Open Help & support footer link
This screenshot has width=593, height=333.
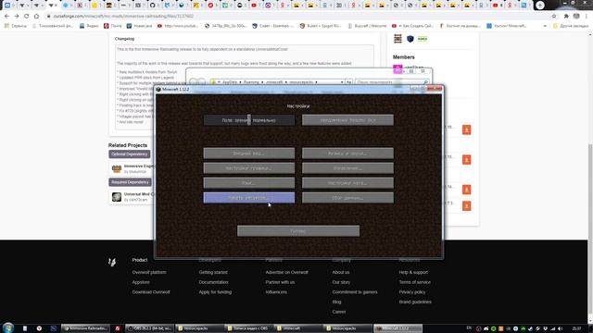pos(413,272)
